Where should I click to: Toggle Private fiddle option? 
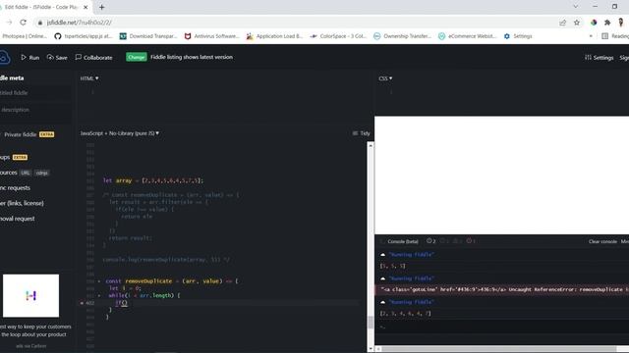(x=20, y=134)
